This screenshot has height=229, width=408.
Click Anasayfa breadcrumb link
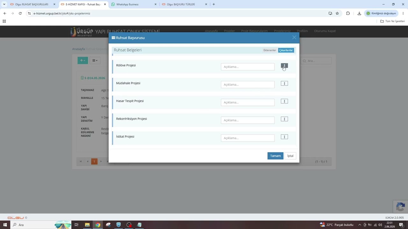click(x=78, y=49)
